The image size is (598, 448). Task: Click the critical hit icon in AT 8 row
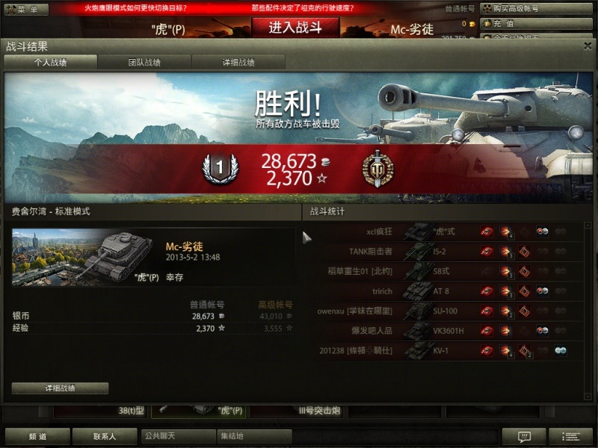[x=524, y=291]
